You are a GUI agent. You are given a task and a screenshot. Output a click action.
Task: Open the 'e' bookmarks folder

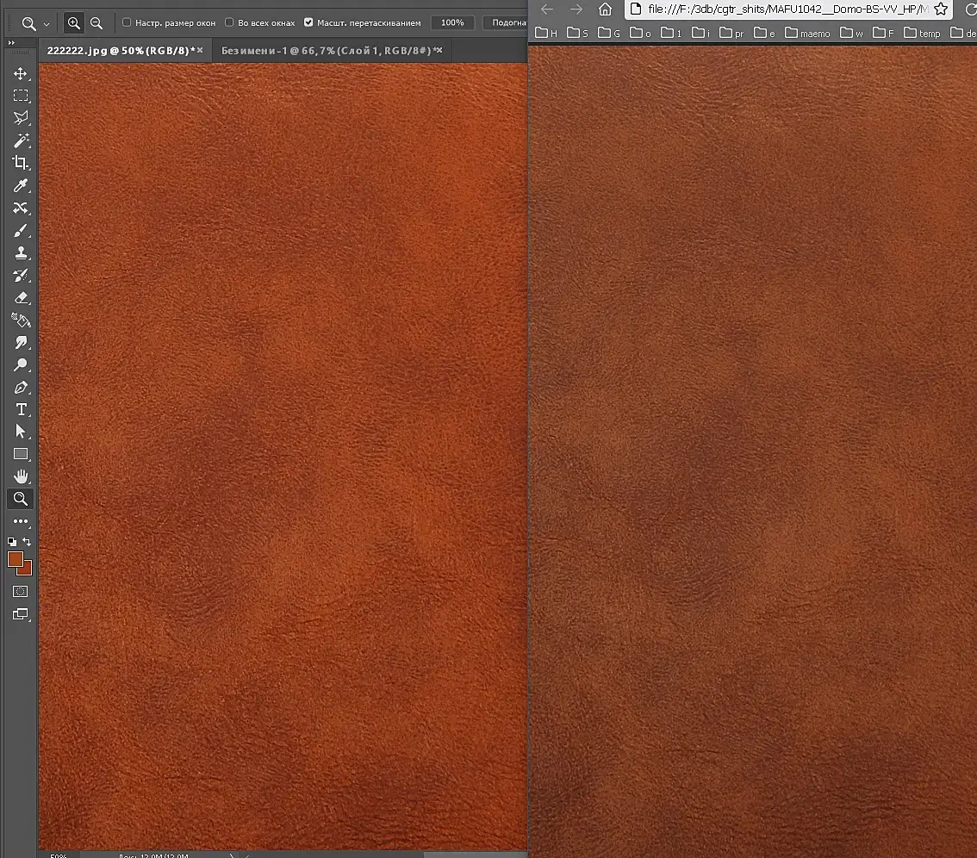pos(764,33)
